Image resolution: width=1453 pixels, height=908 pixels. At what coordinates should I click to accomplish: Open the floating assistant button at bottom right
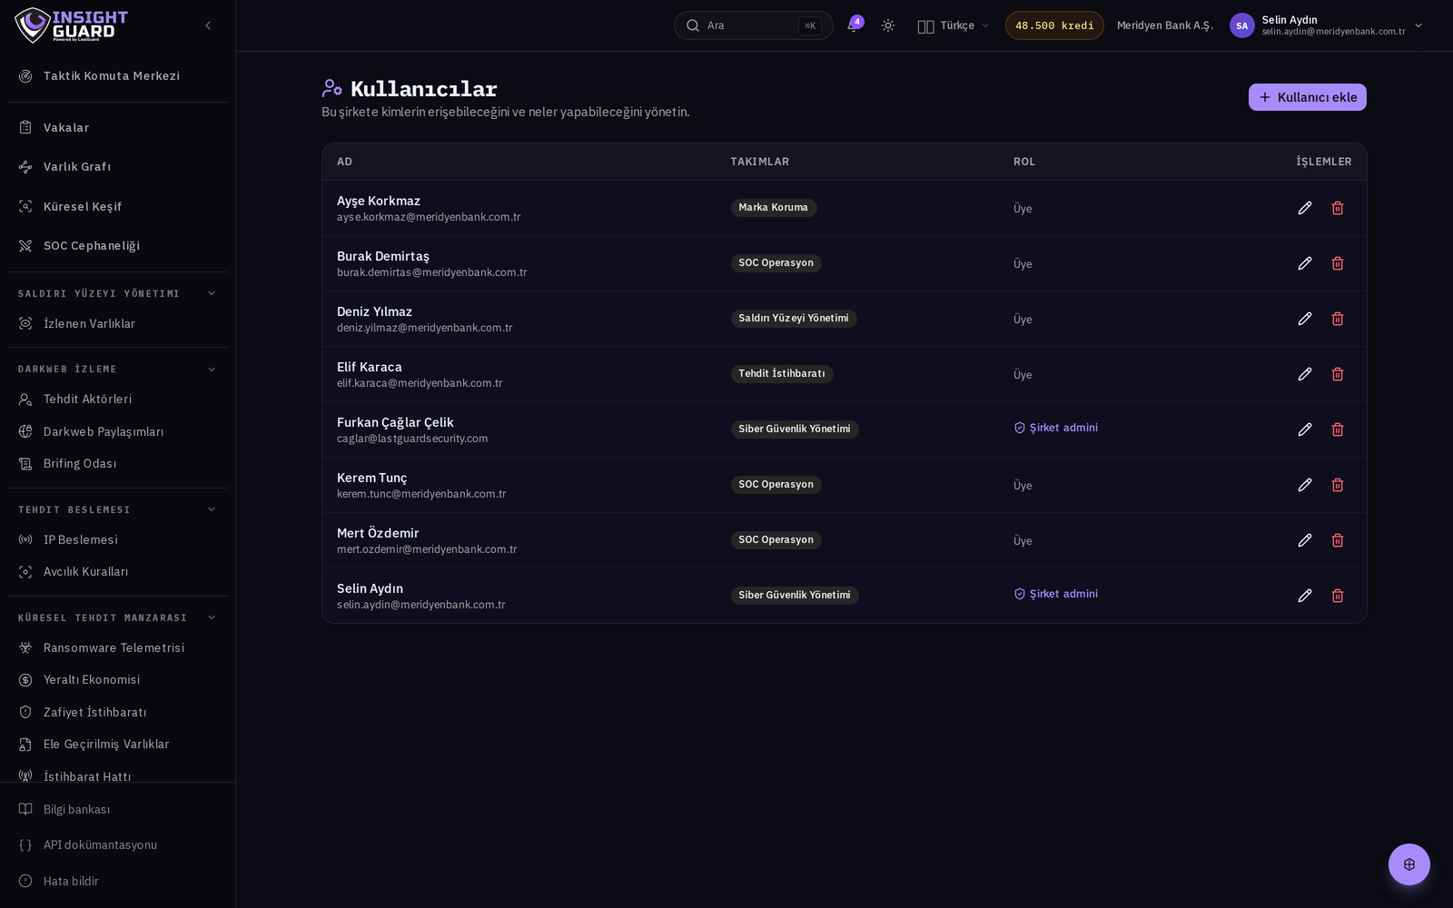click(1409, 864)
